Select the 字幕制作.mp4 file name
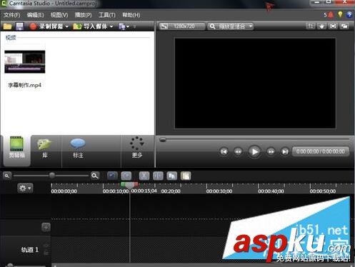 25,85
